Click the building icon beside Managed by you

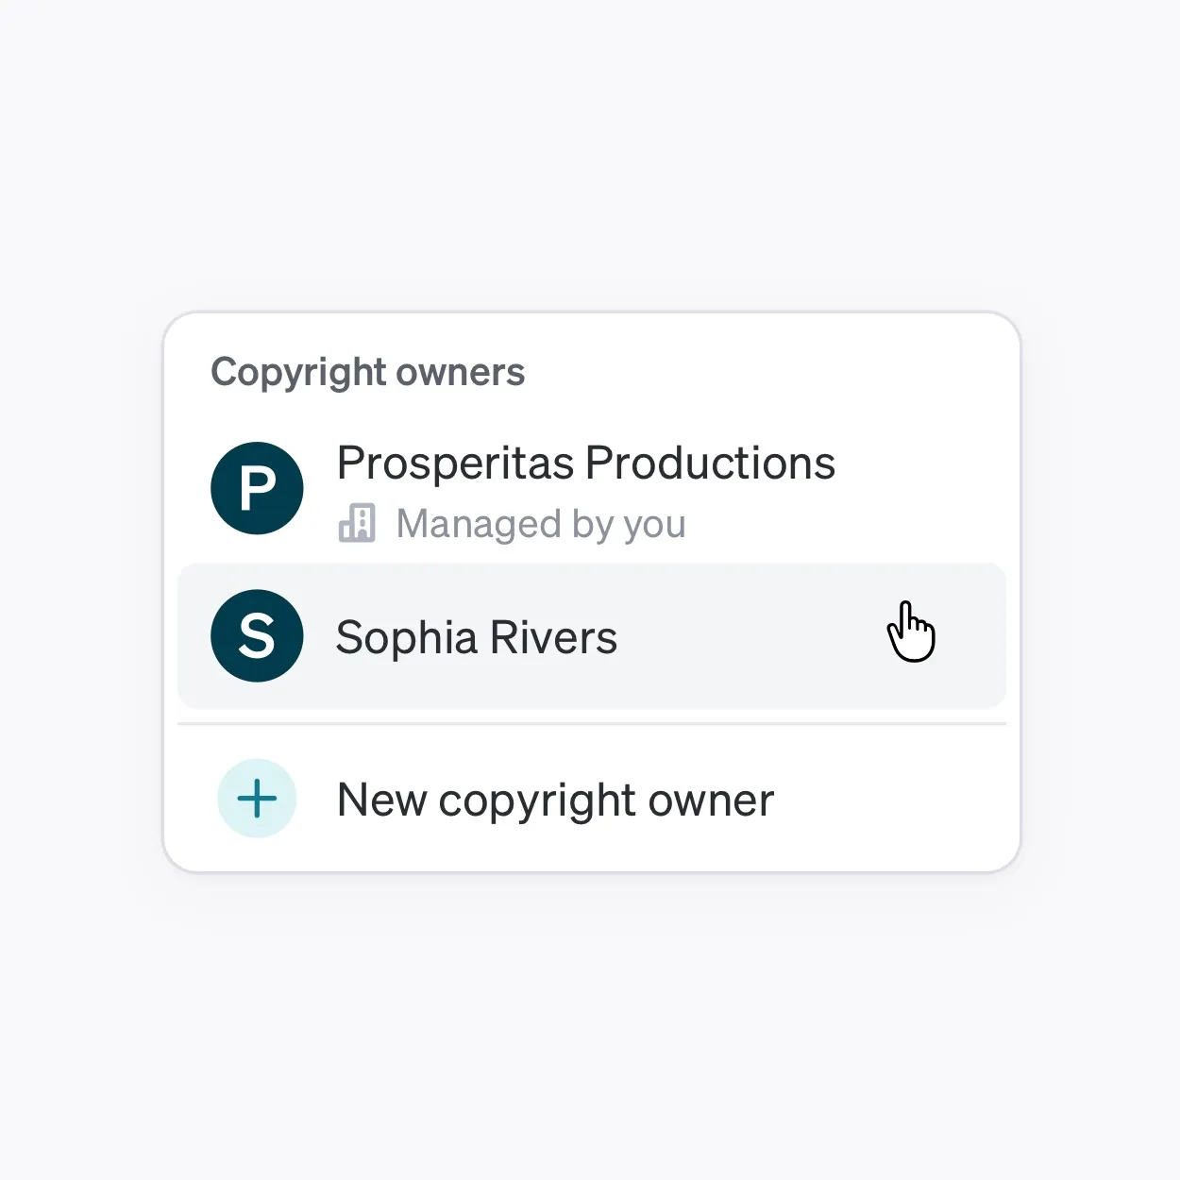click(x=357, y=523)
